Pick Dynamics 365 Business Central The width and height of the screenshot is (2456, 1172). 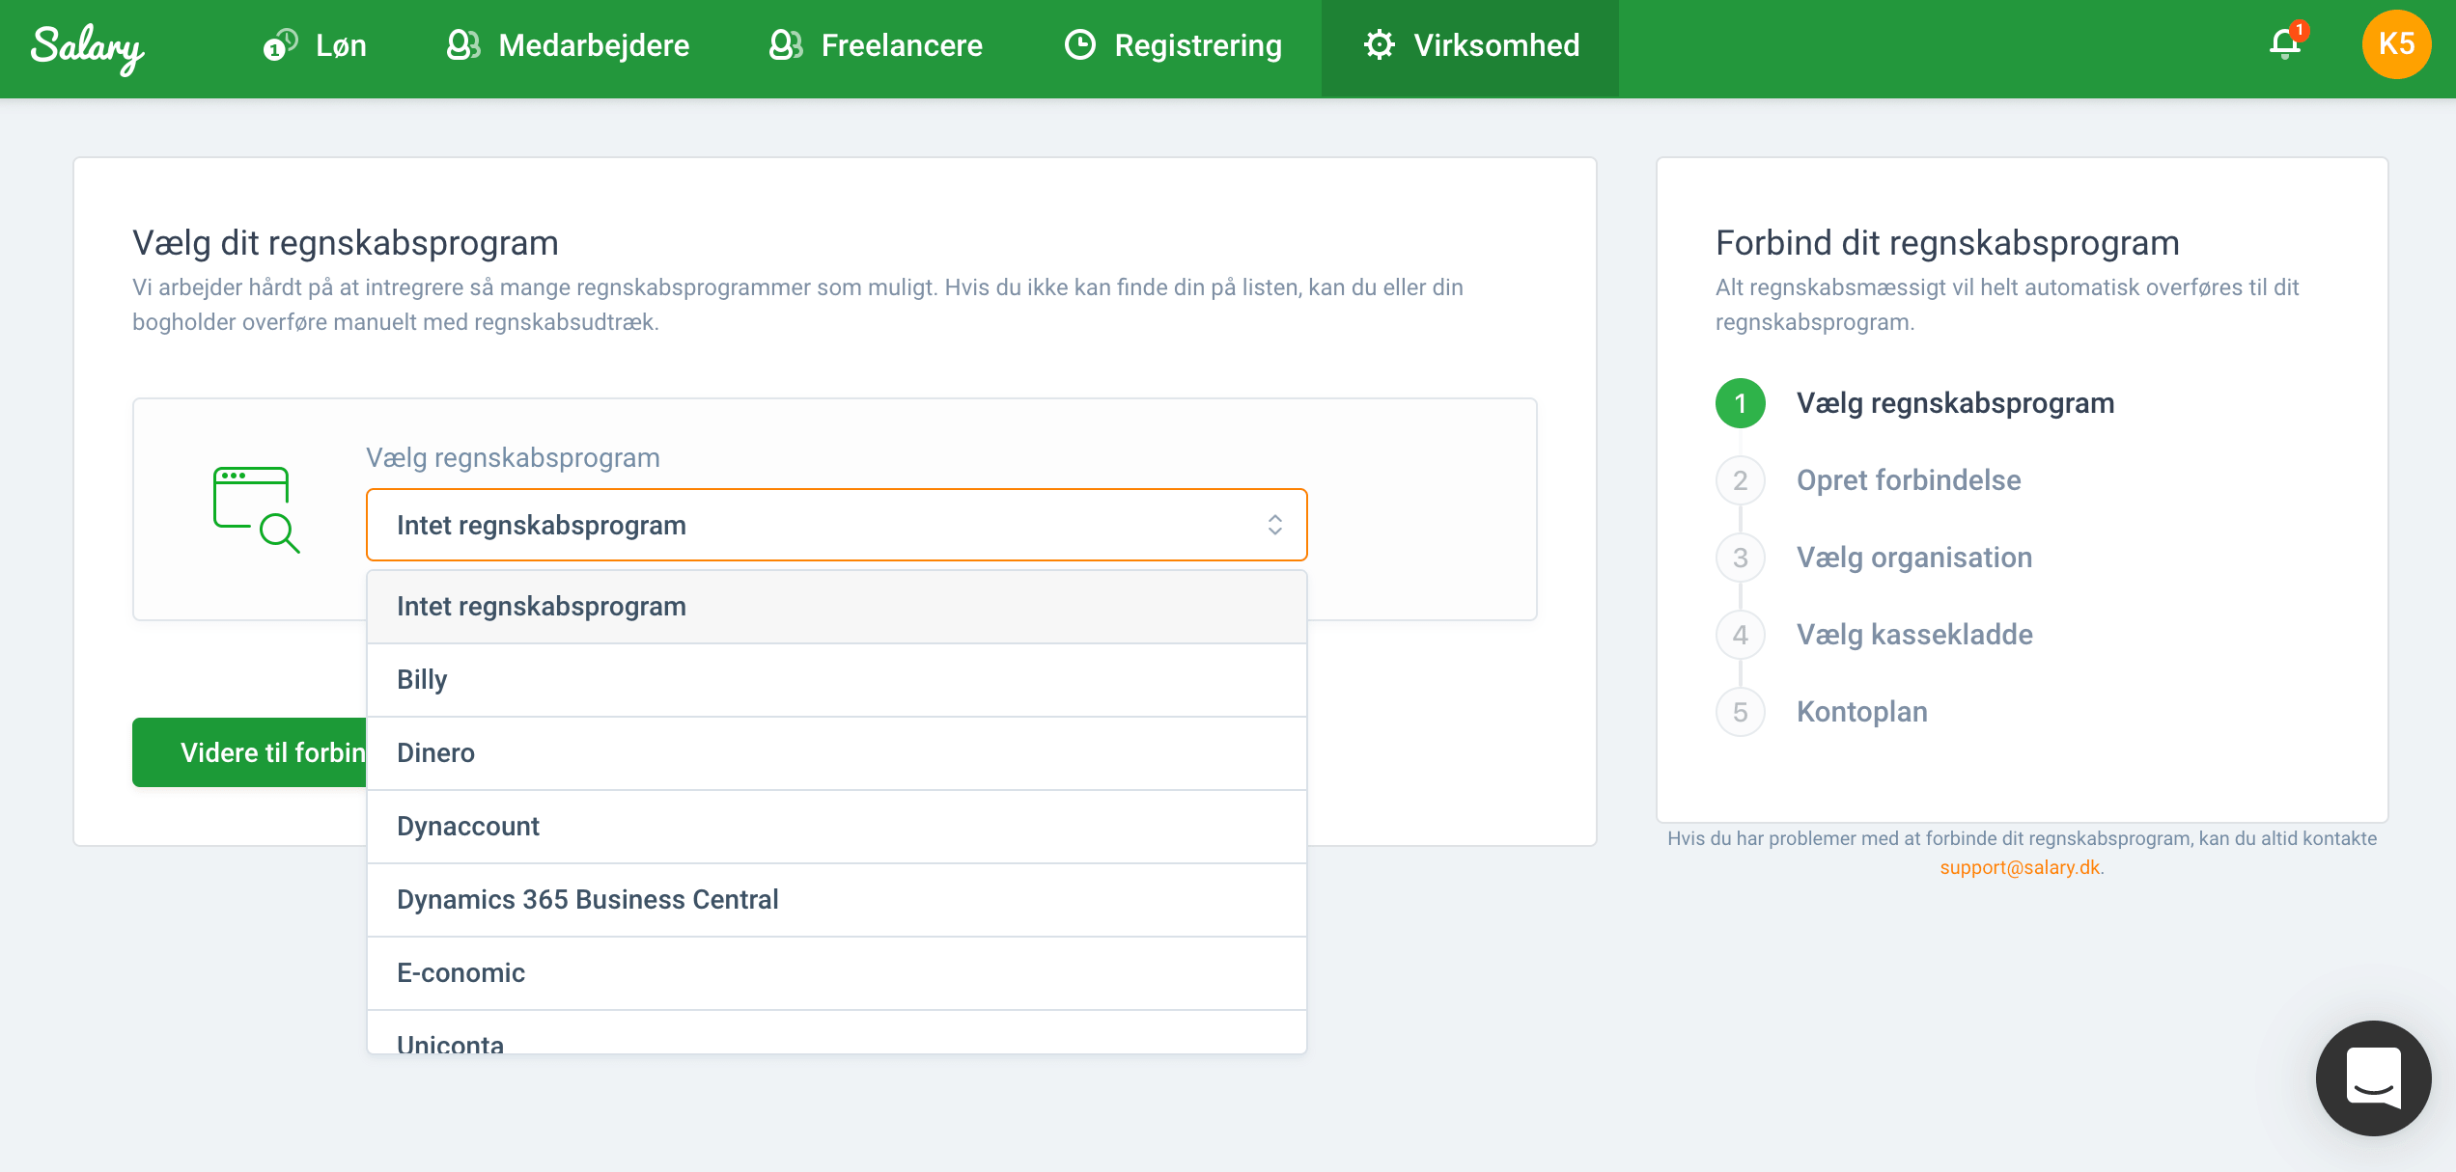836,900
